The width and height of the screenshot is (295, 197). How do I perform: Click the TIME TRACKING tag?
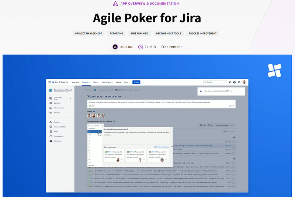[140, 33]
